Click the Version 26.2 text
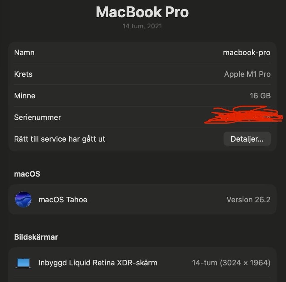This screenshot has height=282, width=286. click(248, 199)
